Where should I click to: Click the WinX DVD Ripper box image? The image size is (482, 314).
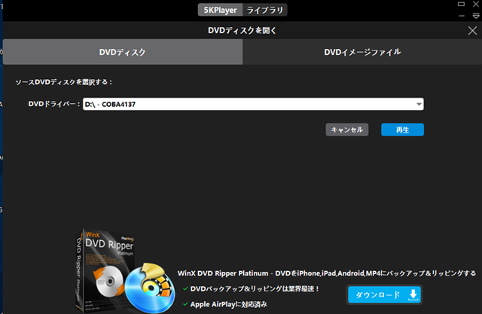tap(105, 270)
